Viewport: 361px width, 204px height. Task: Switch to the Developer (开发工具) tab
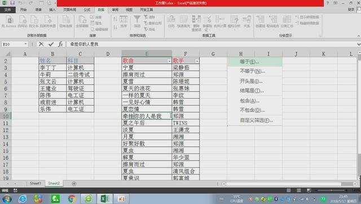(x=147, y=10)
